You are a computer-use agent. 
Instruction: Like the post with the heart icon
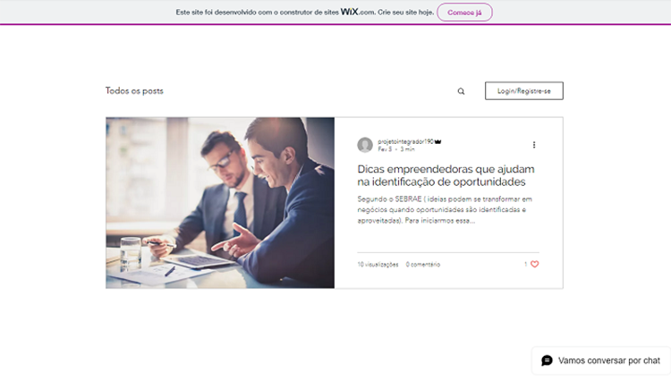coord(534,264)
